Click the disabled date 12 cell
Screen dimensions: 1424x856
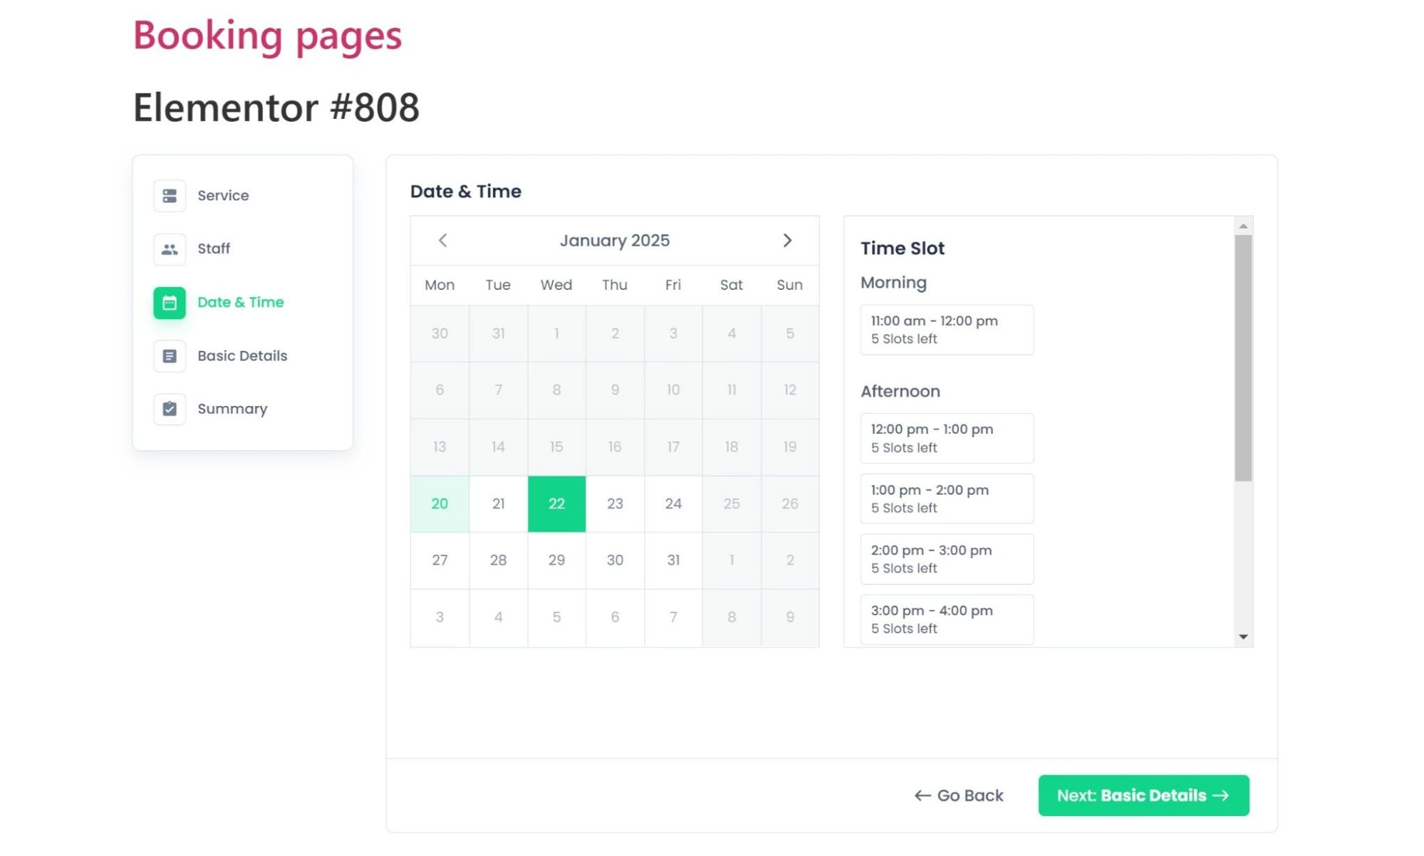click(790, 390)
